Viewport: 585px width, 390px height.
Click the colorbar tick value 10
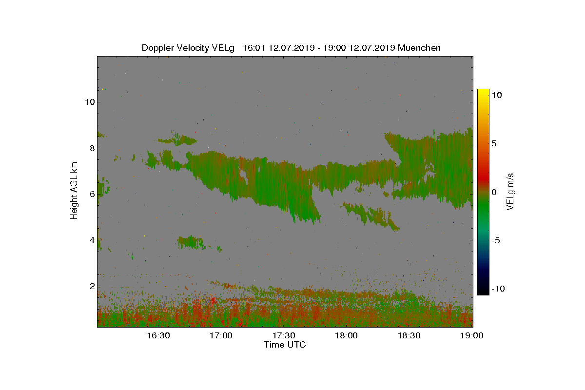coord(496,96)
